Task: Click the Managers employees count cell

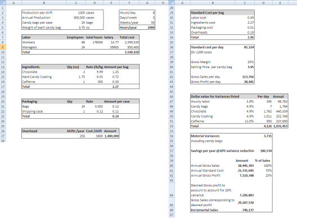Action: 76,47
